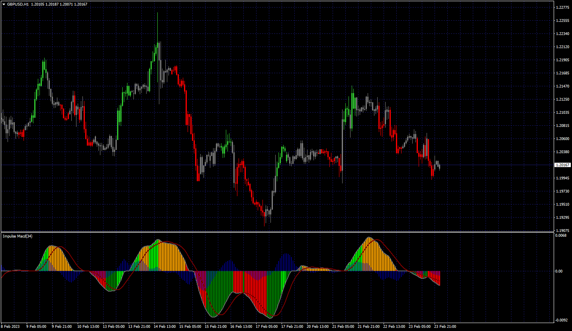Viewport: 572px width, 331px height.
Task: Click the 1.20600 price axis label
Action: pyautogui.click(x=562, y=138)
